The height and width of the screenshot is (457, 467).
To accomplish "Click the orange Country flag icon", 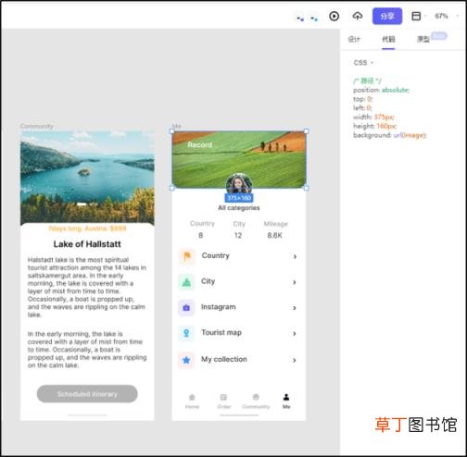I will coord(186,256).
